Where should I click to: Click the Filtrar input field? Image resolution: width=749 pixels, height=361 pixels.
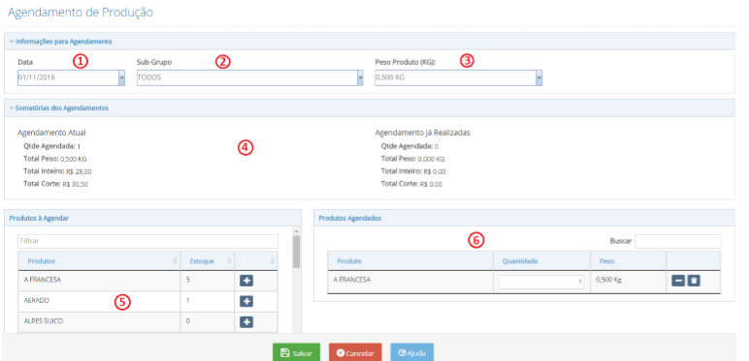[x=148, y=241]
